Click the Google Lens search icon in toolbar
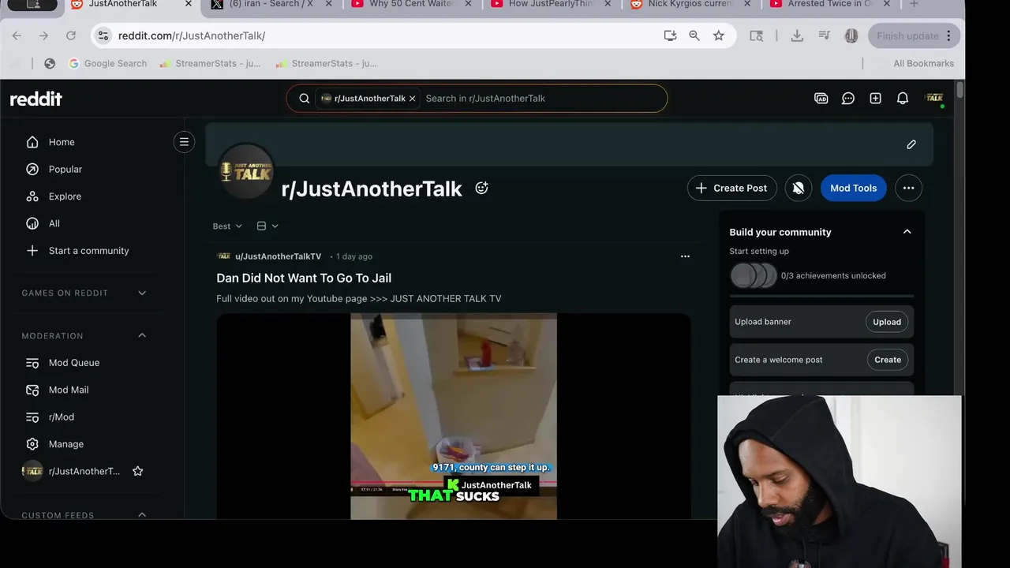Screen dimensions: 1010x568 point(756,35)
